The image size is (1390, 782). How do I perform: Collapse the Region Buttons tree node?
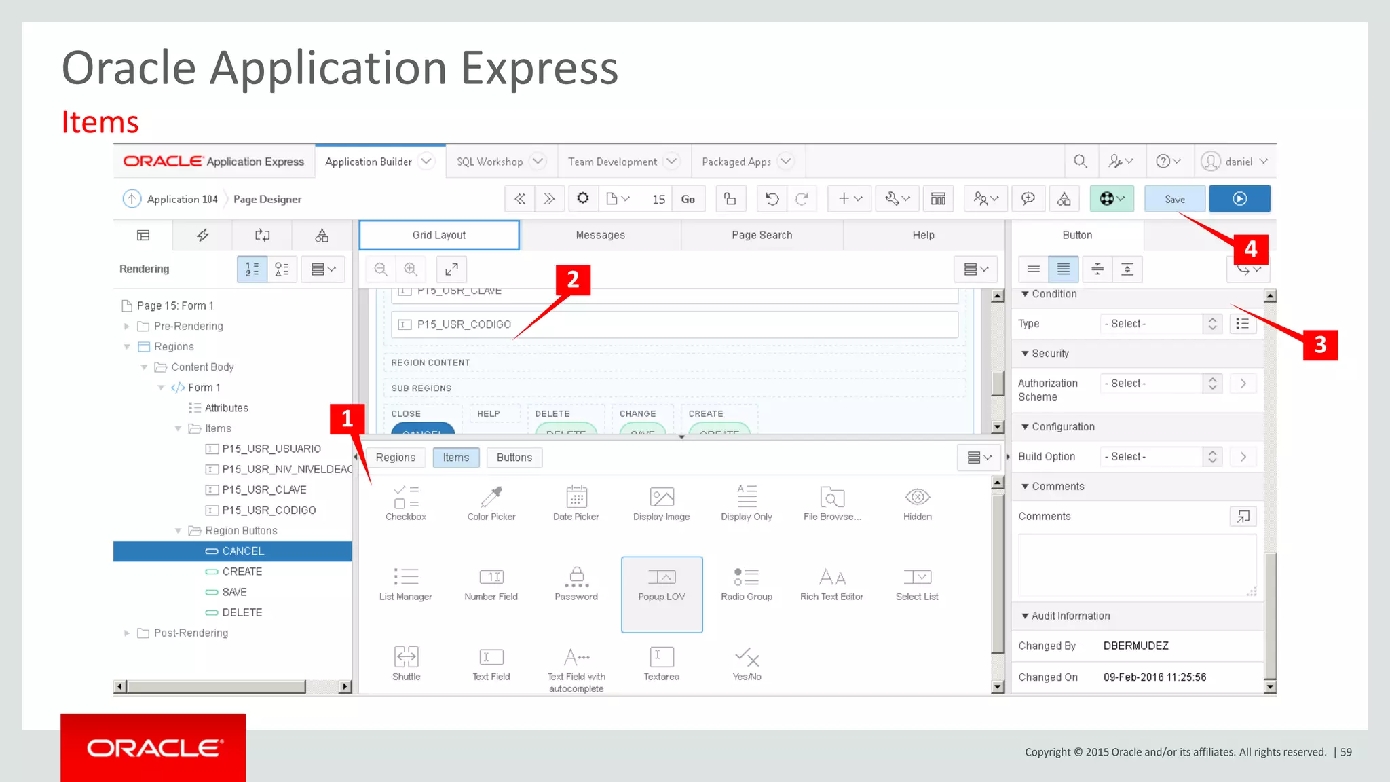point(178,531)
